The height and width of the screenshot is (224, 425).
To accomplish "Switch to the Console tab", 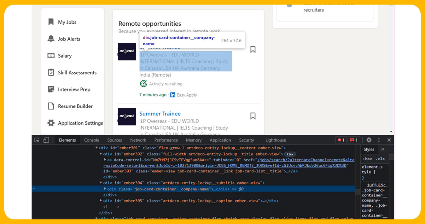I will [x=92, y=140].
